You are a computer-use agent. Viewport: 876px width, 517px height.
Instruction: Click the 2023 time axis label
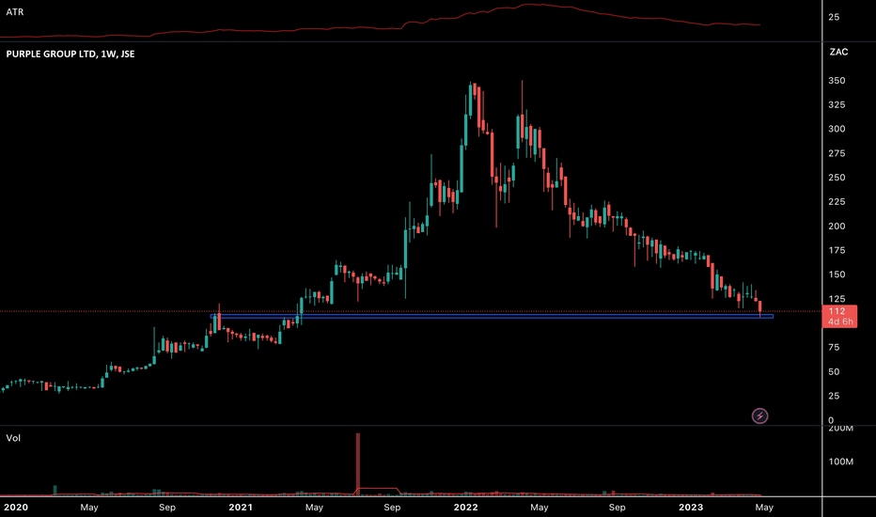point(691,508)
